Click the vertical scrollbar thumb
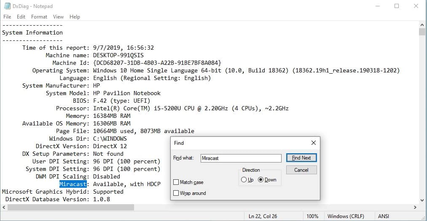Viewport: 427px width, 221px height. 422,32
